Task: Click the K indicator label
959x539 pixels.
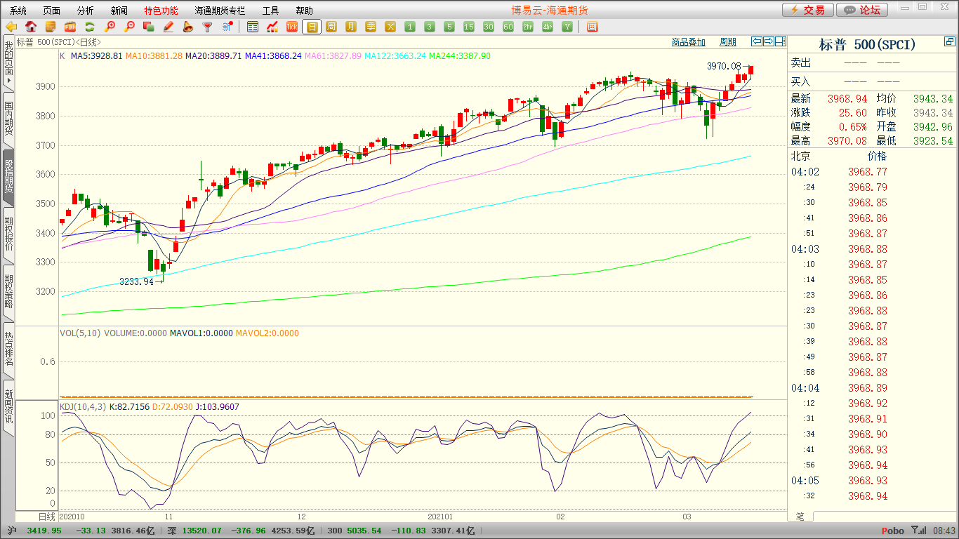Action: [62, 55]
